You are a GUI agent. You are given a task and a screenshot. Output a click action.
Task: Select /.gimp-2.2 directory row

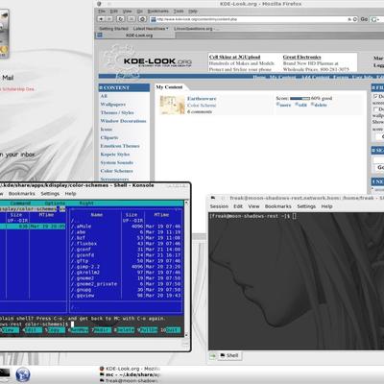pyautogui.click(x=126, y=267)
